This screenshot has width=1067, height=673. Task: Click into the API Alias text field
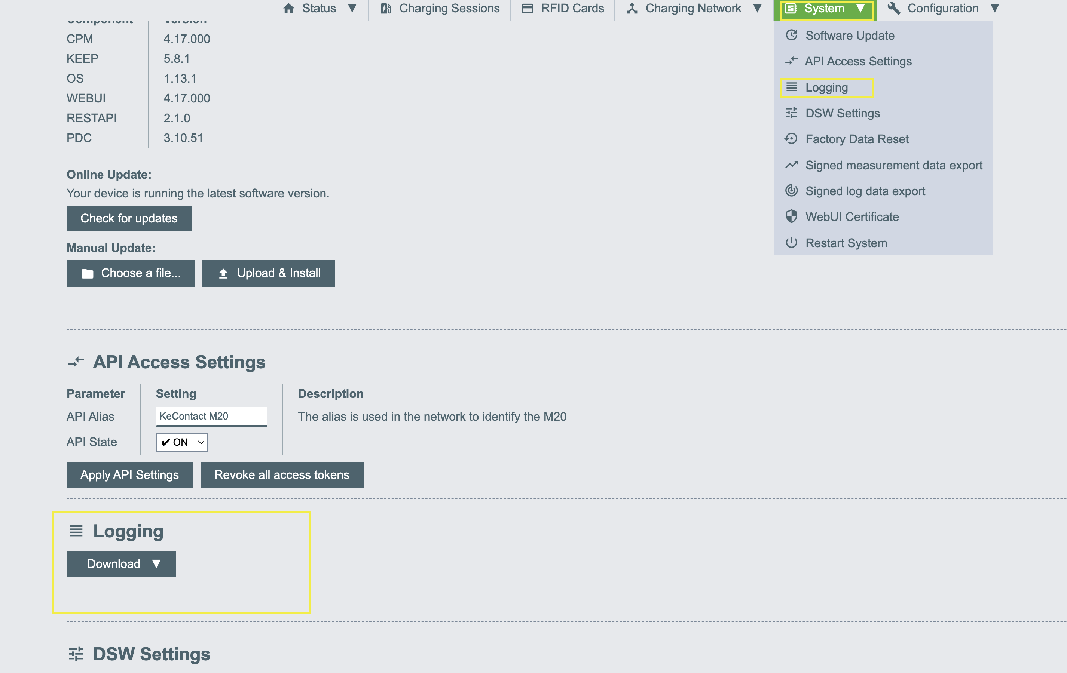(211, 416)
